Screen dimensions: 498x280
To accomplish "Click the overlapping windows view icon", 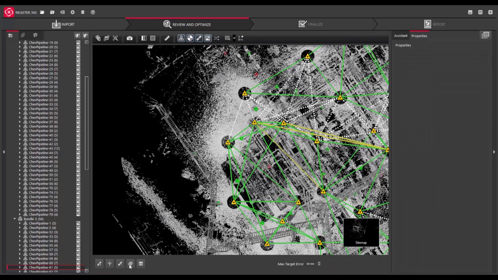I will pyautogui.click(x=107, y=38).
